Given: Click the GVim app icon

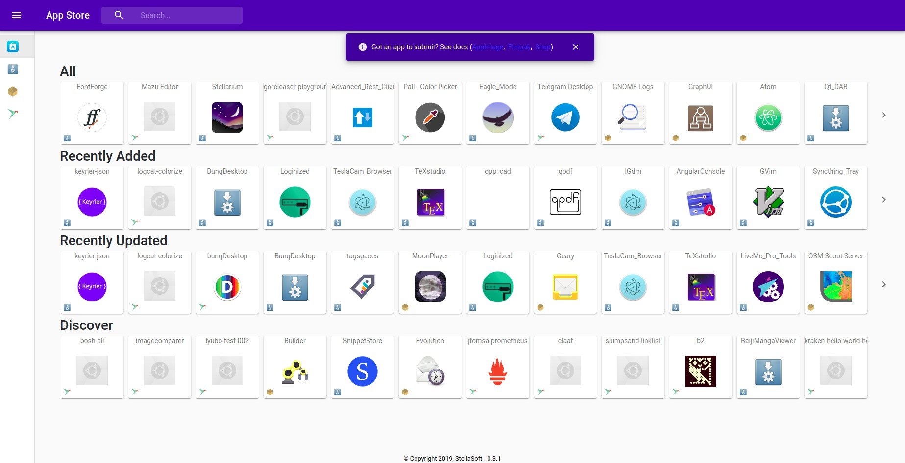Looking at the screenshot, I should click(768, 202).
